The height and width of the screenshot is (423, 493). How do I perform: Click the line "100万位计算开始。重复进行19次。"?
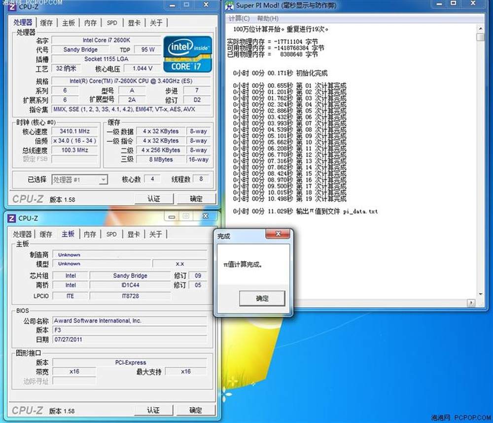(281, 29)
